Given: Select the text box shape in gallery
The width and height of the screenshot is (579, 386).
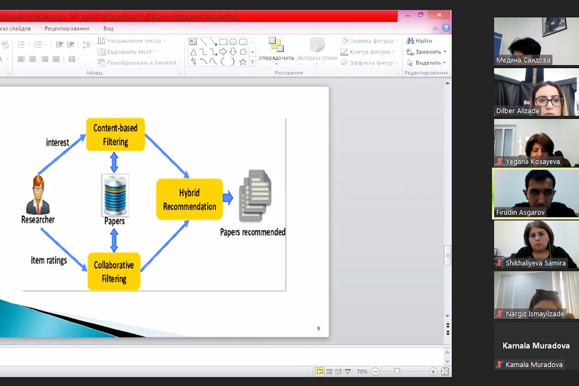Looking at the screenshot, I should (x=192, y=42).
